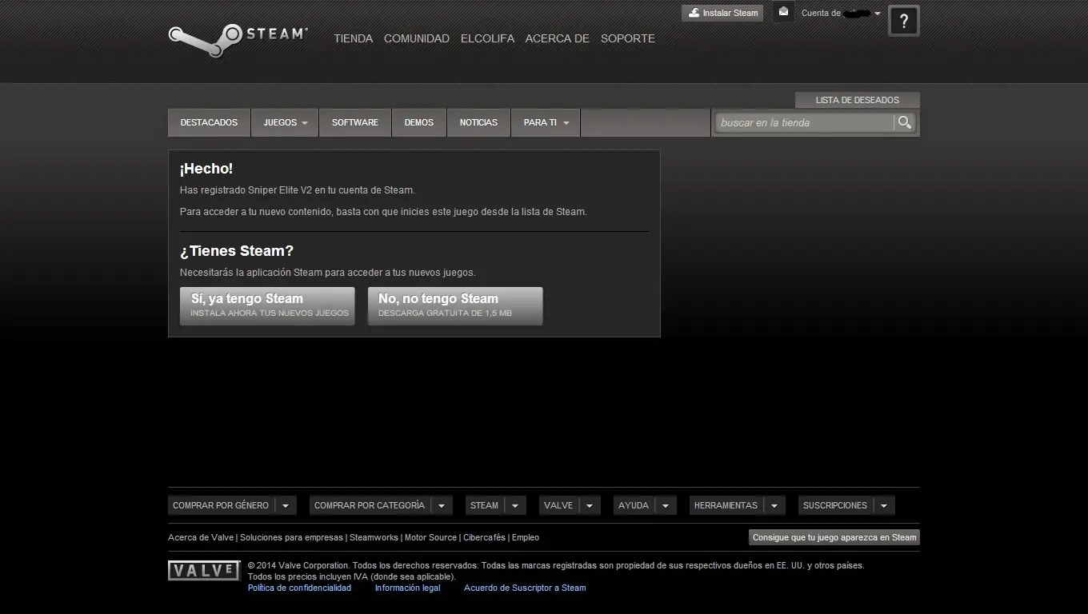Open the Empleo footer link
The width and height of the screenshot is (1088, 614).
click(526, 537)
